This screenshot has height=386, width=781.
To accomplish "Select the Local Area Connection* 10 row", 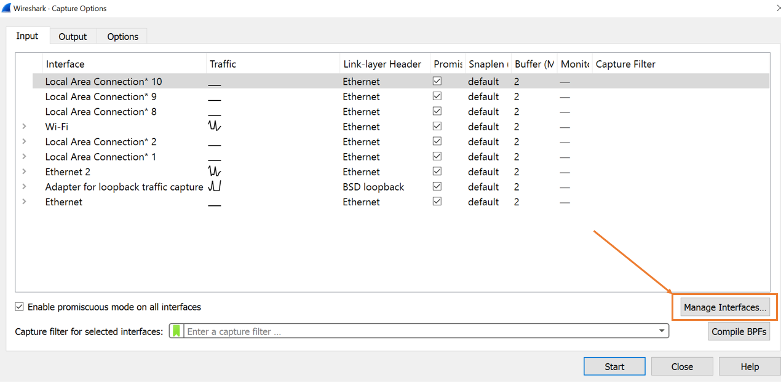I will [x=400, y=81].
